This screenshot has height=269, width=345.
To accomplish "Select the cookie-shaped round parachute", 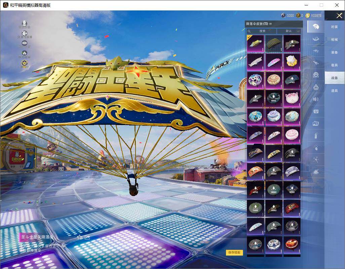I will click(274, 80).
